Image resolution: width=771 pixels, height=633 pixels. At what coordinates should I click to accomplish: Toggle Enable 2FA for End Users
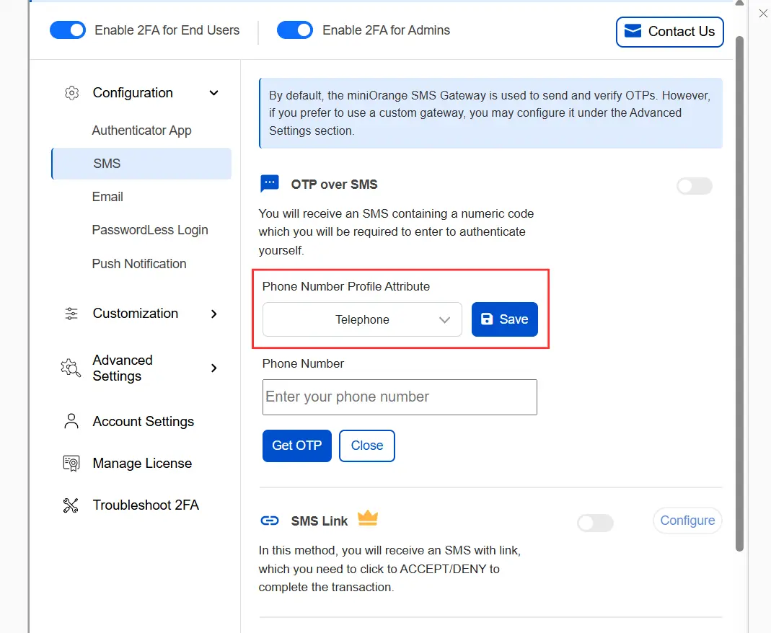pos(68,30)
